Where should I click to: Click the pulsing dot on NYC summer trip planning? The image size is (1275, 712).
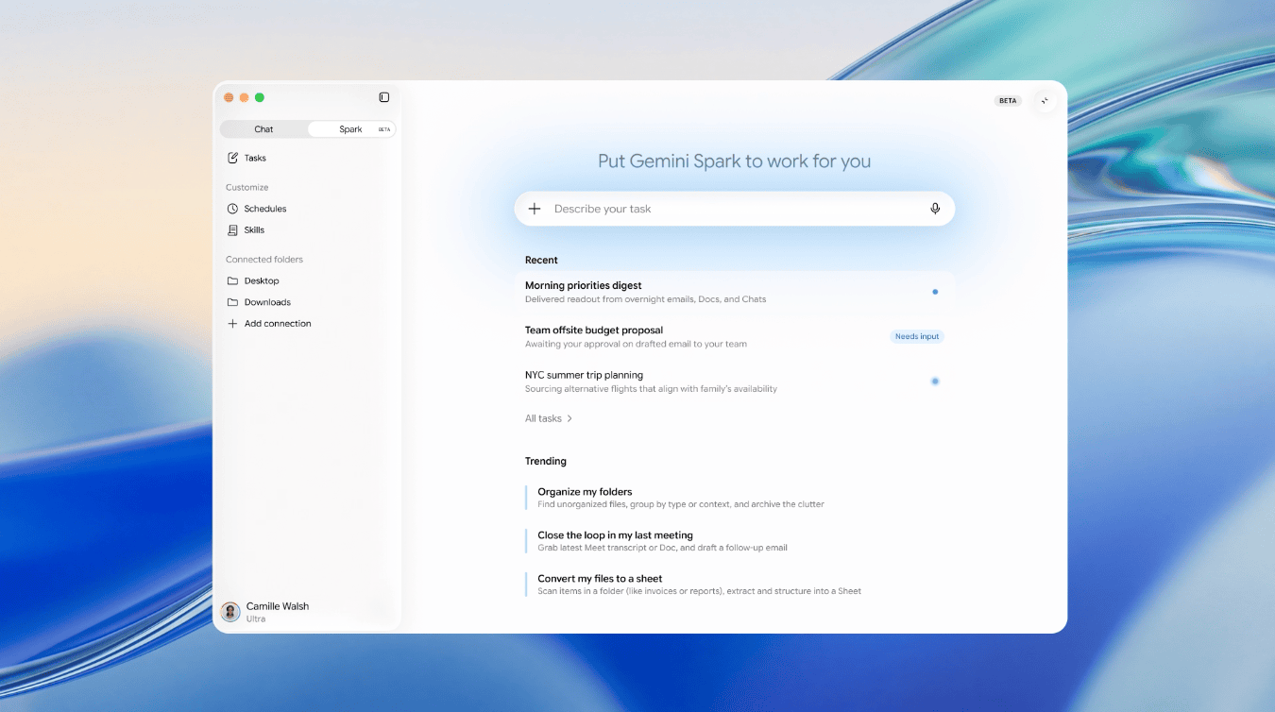(935, 381)
